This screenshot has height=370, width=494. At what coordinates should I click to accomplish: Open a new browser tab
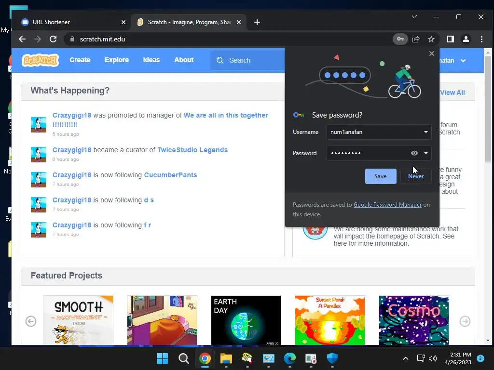(257, 22)
